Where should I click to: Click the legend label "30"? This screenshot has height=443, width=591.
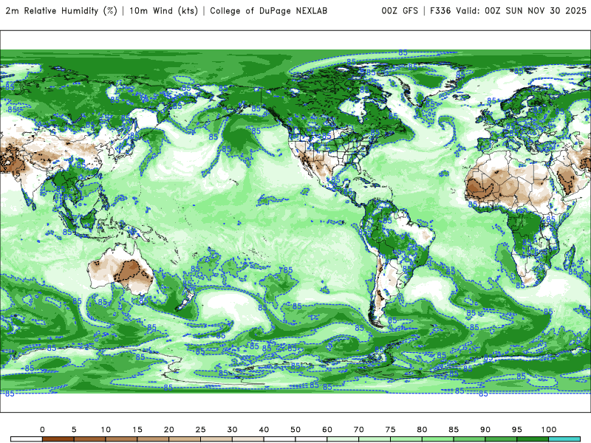[x=232, y=430]
